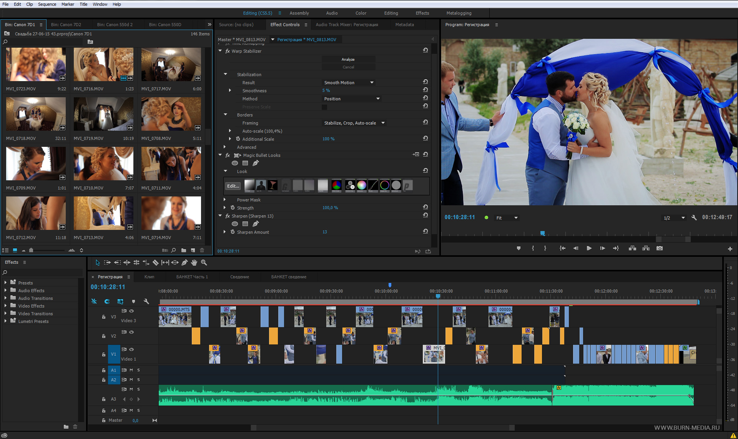
Task: Select the Color workspace tab
Action: (x=361, y=13)
